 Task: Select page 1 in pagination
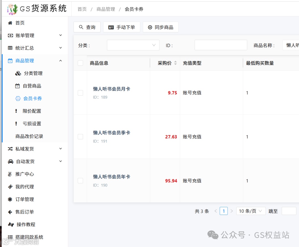(x=223, y=211)
